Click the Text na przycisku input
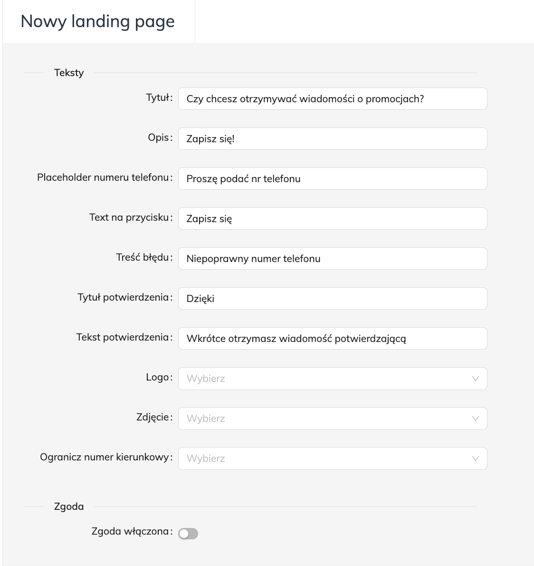The height and width of the screenshot is (566, 534). (x=333, y=219)
